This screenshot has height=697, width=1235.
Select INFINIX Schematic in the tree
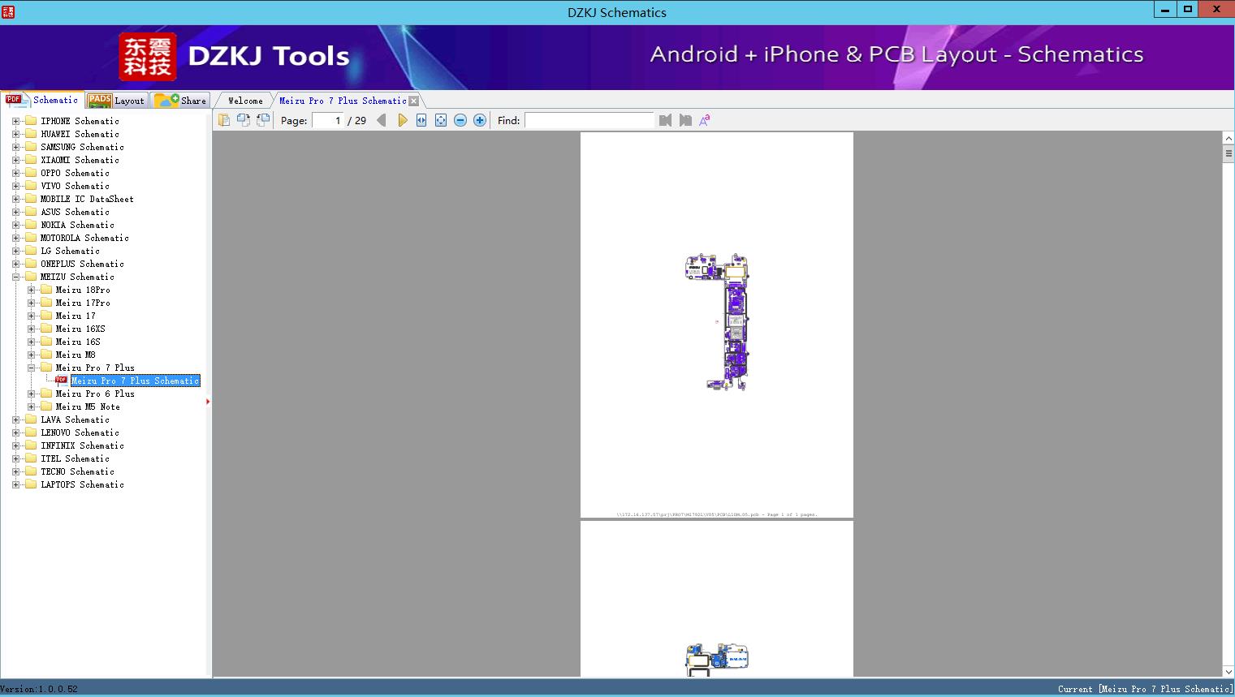coord(82,445)
